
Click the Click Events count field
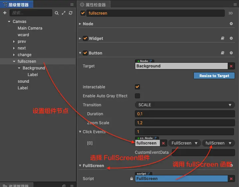tap(184, 132)
